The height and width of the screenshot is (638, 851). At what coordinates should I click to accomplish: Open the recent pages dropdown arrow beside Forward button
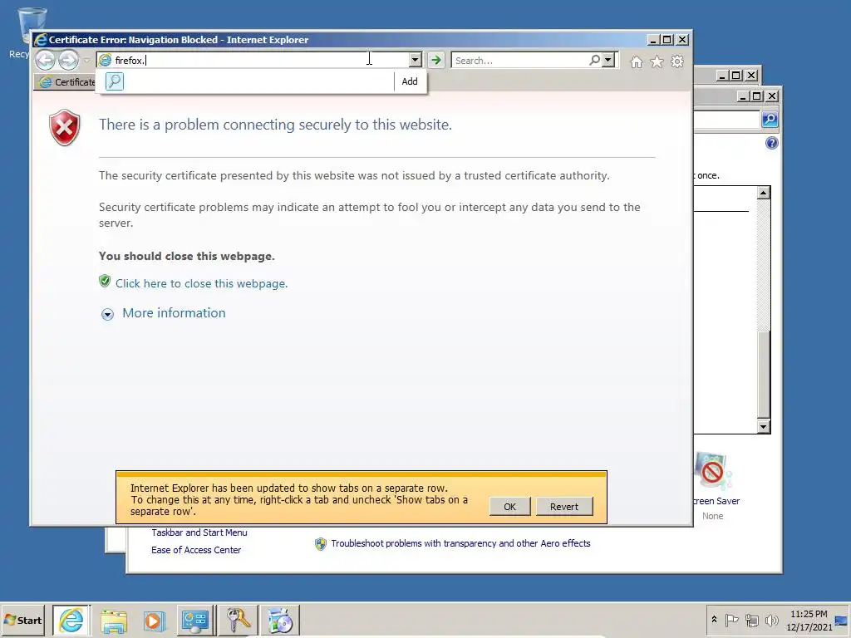[86, 60]
